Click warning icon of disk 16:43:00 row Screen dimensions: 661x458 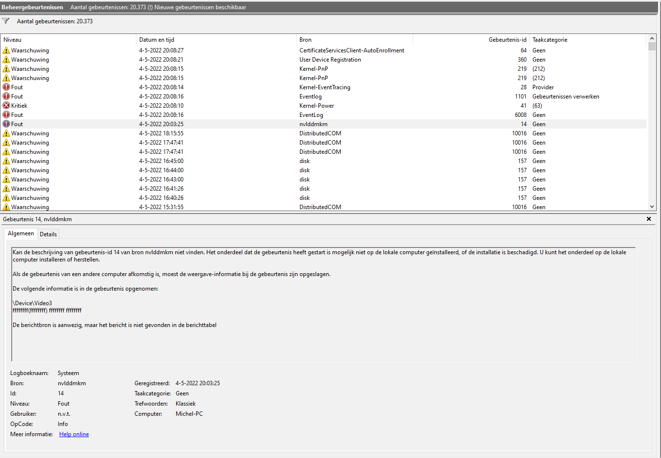6,180
